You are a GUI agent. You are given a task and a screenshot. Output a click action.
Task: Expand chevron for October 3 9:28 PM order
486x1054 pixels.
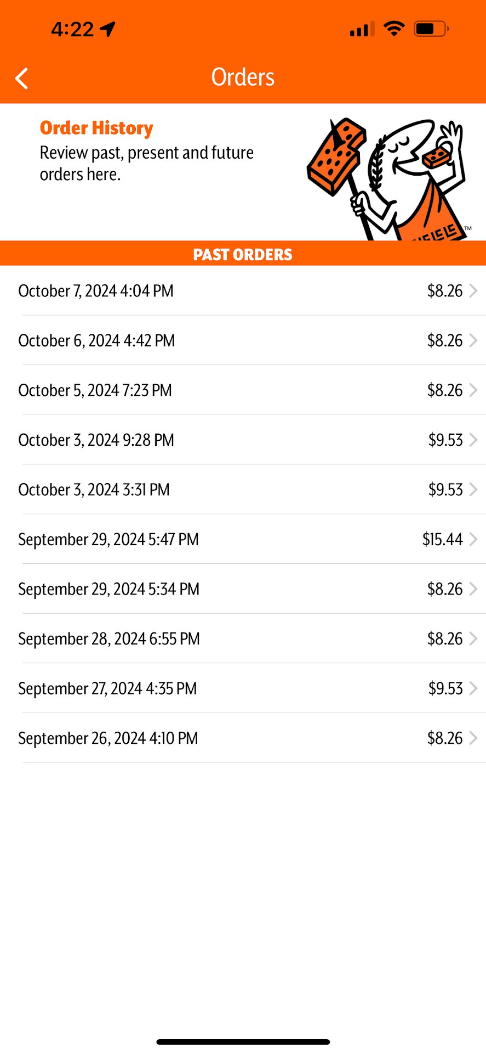pos(473,440)
